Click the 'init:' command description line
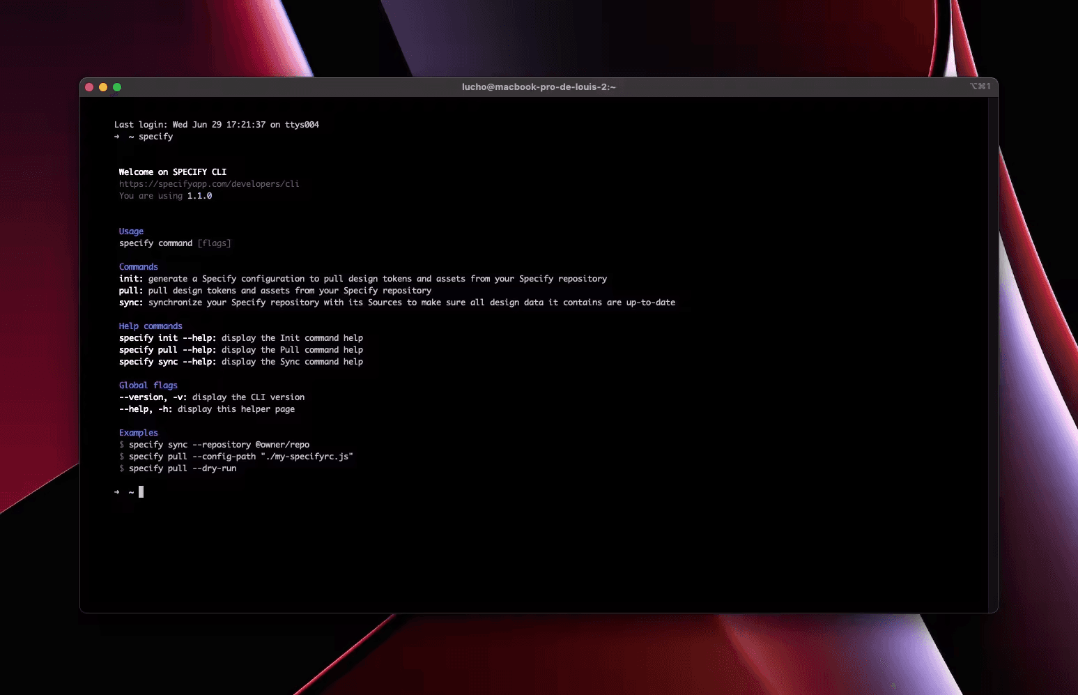 click(363, 279)
